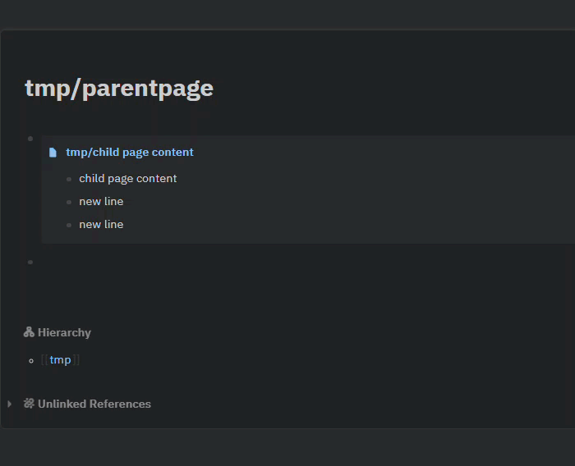Expand the Unlinked References section
The image size is (575, 466).
point(10,404)
